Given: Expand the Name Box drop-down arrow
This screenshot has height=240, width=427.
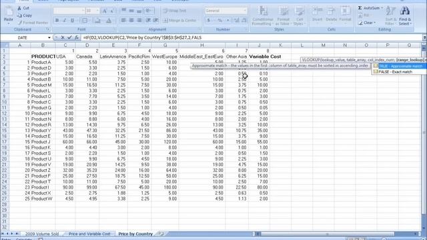Looking at the screenshot, I should [49, 37].
